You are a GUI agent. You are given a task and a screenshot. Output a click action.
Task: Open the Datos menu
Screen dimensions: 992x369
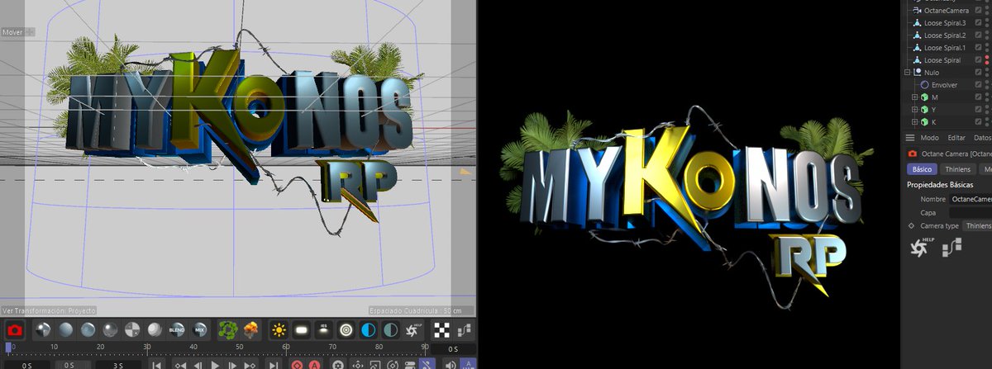[x=982, y=138]
